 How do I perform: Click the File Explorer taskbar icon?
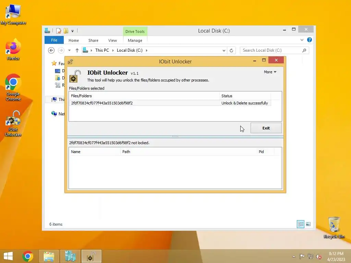[49, 256]
